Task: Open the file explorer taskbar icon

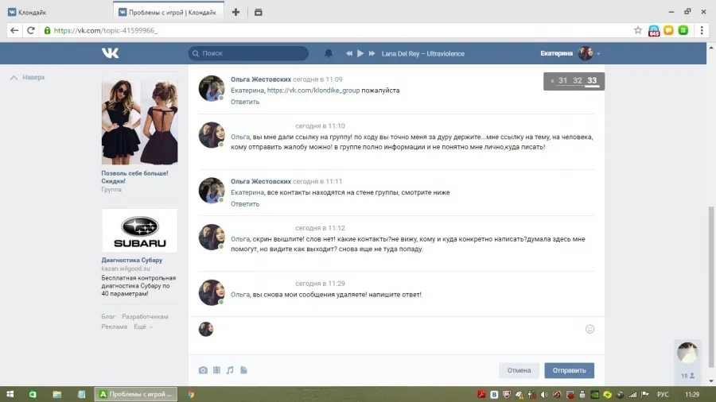Action: tap(57, 394)
